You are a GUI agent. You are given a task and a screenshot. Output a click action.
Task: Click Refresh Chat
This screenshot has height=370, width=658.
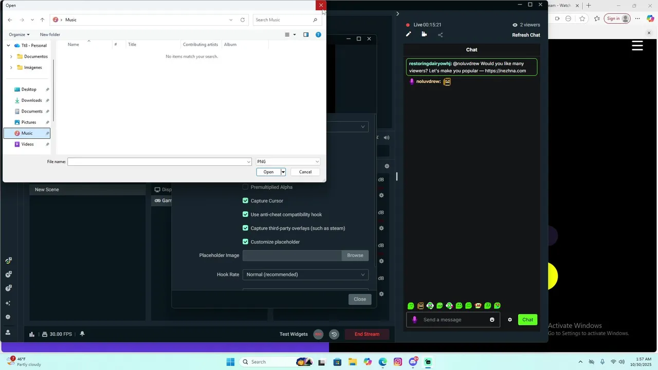pyautogui.click(x=526, y=35)
